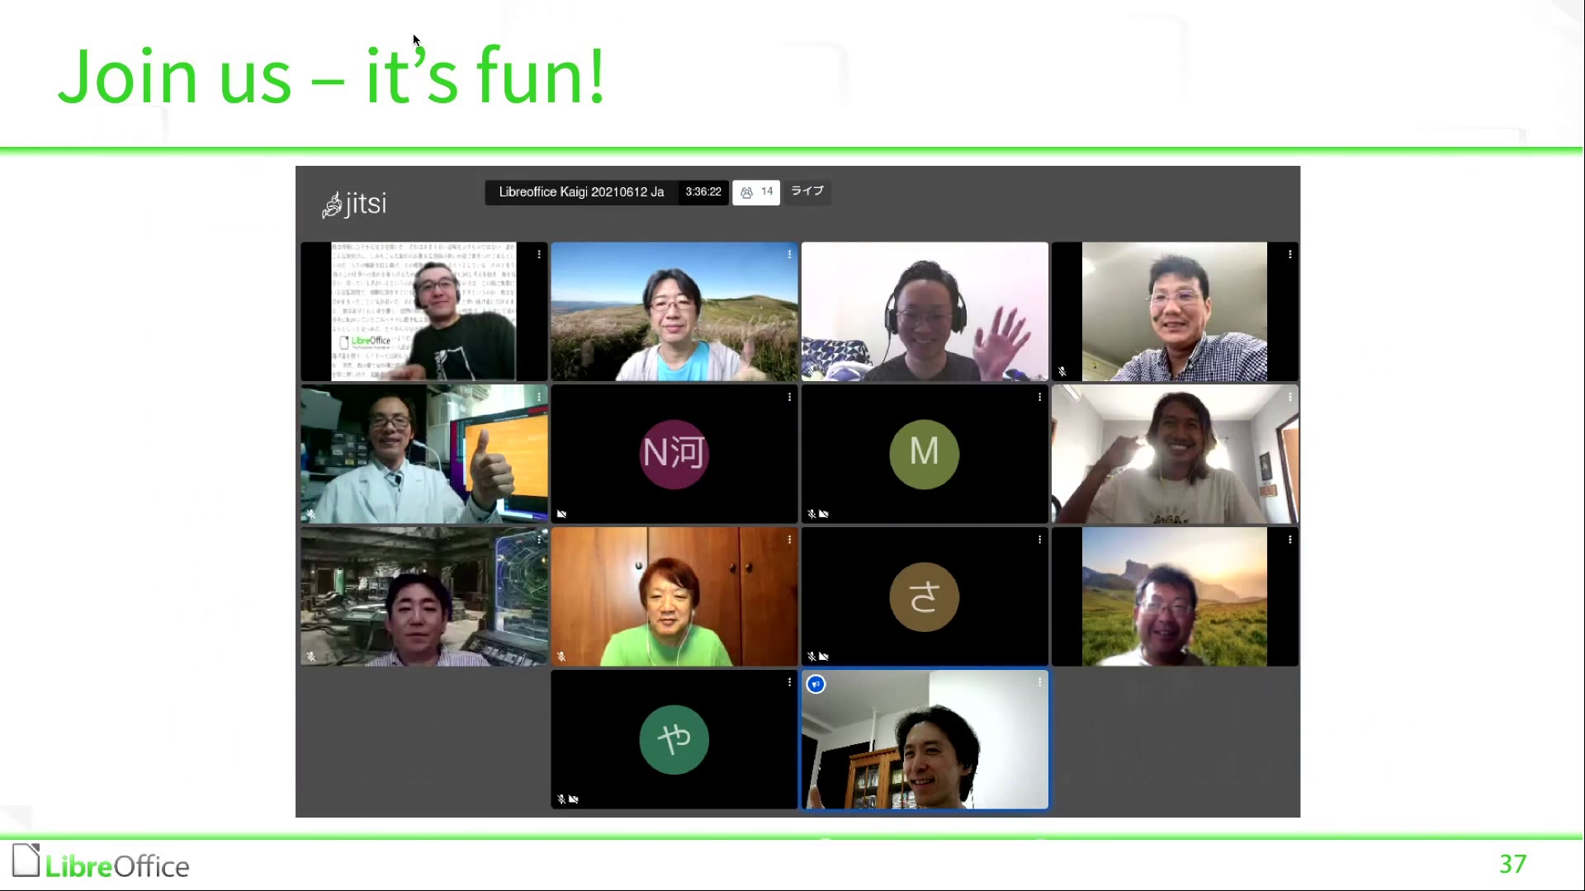The image size is (1585, 891).
Task: Click the olive M avatar circle
Action: click(925, 454)
